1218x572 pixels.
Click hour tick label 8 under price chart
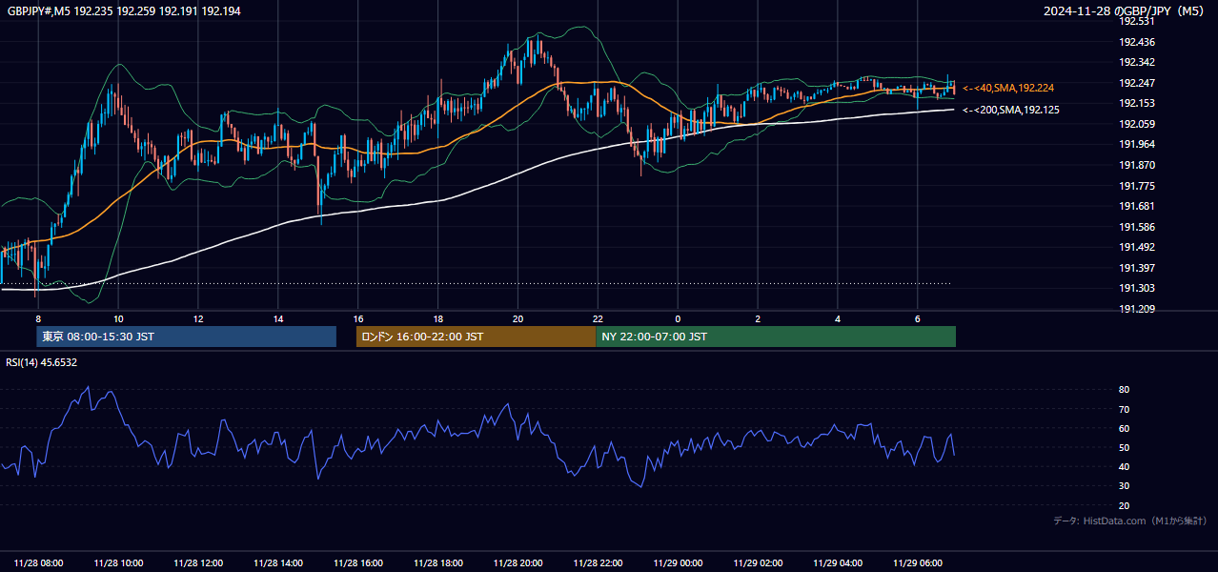click(x=38, y=318)
